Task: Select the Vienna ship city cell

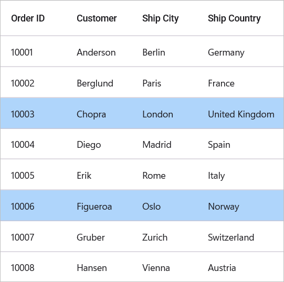Action: [x=156, y=268]
